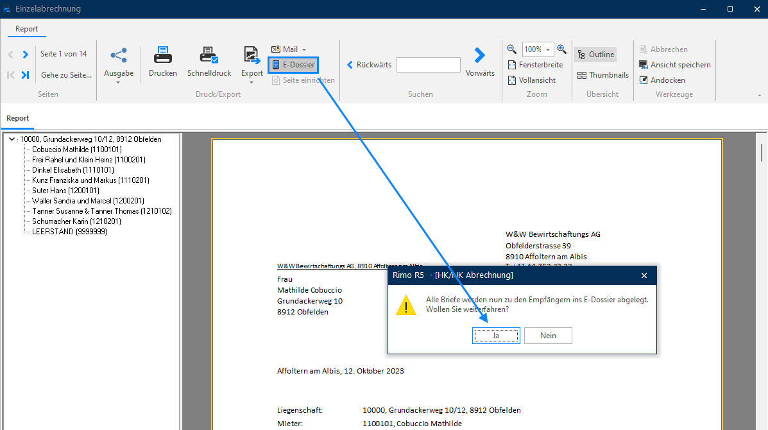The image size is (768, 430).
Task: Click Ansicht speichern
Action: [x=674, y=65]
